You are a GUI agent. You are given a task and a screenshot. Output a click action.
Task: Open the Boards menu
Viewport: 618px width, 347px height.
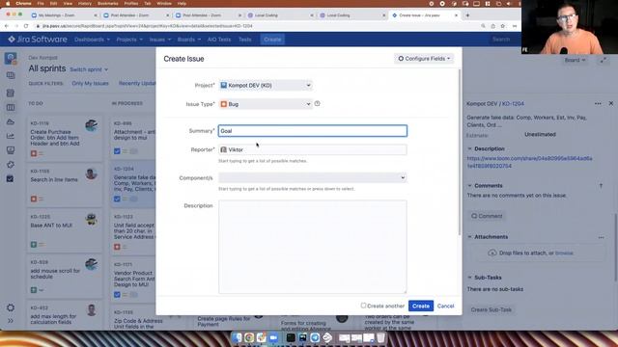pos(189,40)
